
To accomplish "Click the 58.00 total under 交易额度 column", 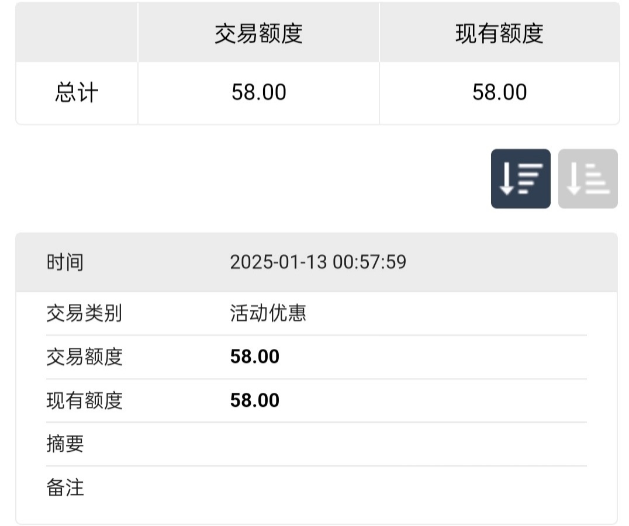I will pos(258,92).
